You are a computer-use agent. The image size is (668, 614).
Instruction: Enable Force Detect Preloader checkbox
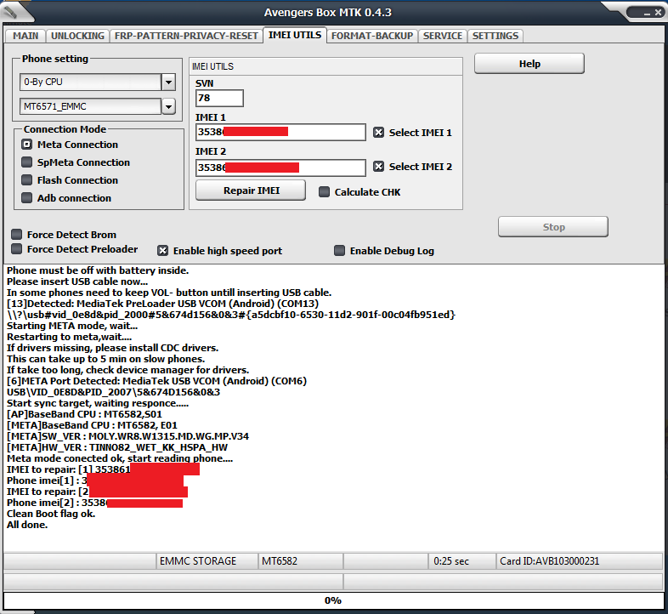(x=17, y=249)
